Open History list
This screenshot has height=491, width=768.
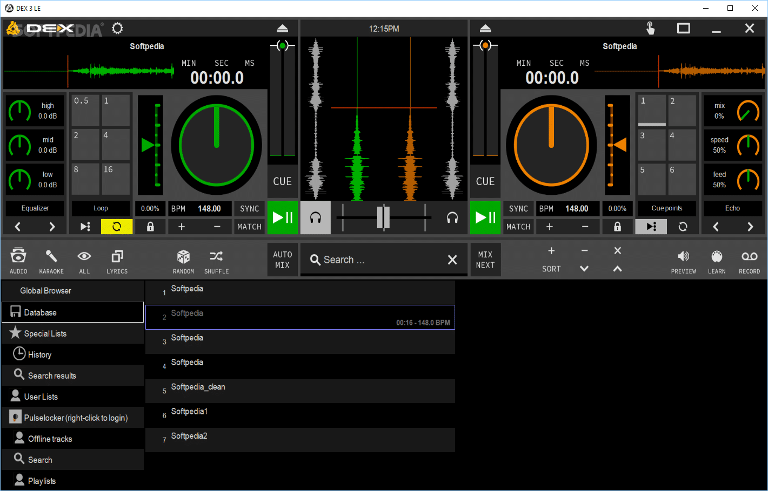pyautogui.click(x=73, y=354)
